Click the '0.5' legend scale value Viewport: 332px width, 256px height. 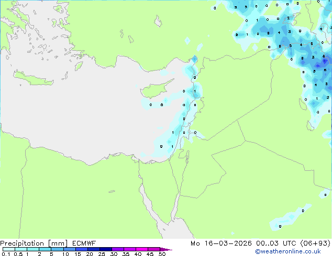pos(18,254)
